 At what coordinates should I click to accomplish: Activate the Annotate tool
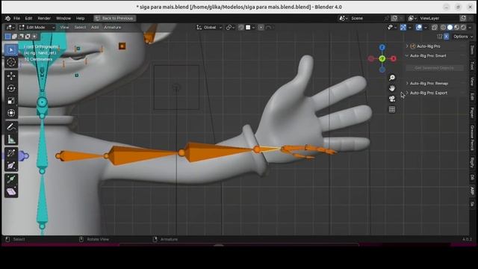click(x=11, y=127)
